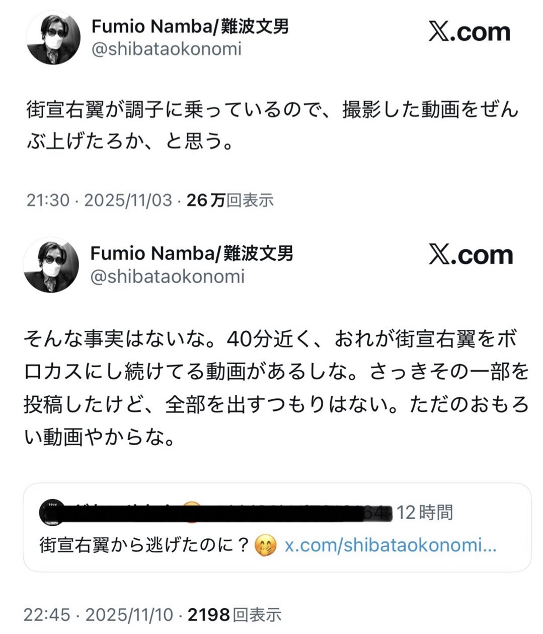Click the X.com logo beside the 22:45 tweet
Image resolution: width=543 pixels, height=634 pixels.
point(471,255)
